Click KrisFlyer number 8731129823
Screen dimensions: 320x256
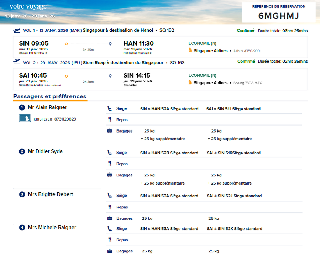[x=65, y=119]
